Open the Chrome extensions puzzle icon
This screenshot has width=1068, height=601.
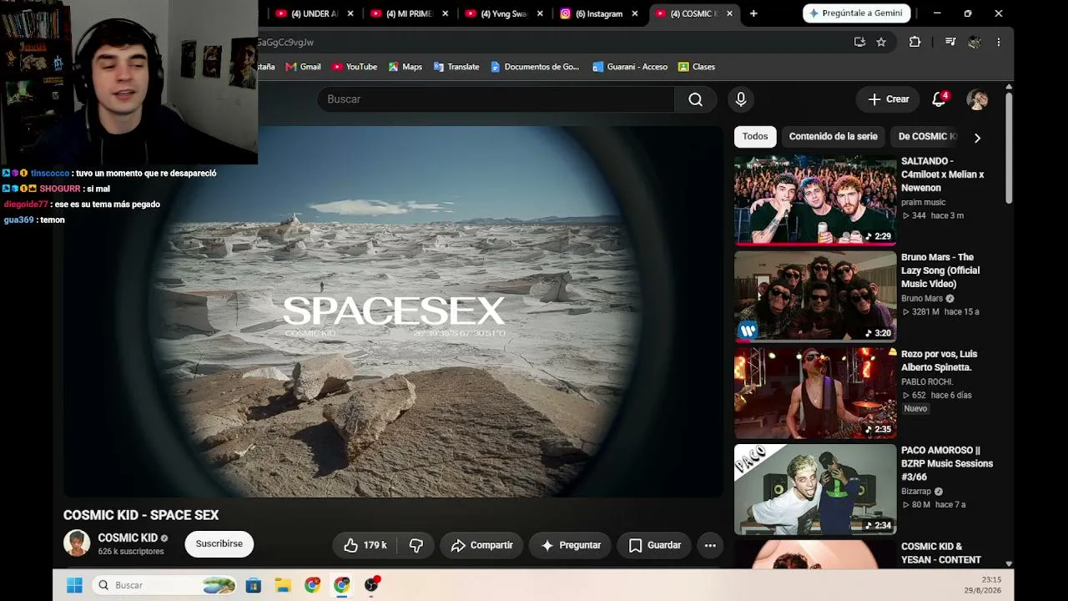point(914,42)
